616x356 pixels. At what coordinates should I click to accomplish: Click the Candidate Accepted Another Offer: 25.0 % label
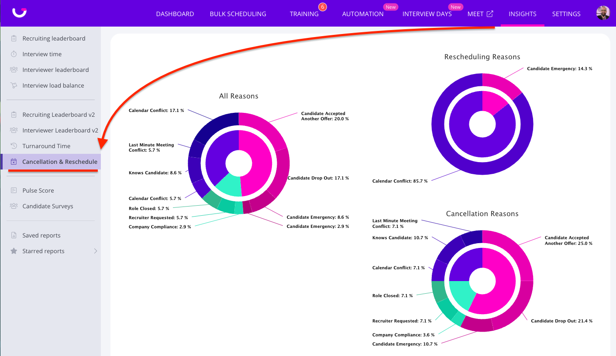[568, 241]
